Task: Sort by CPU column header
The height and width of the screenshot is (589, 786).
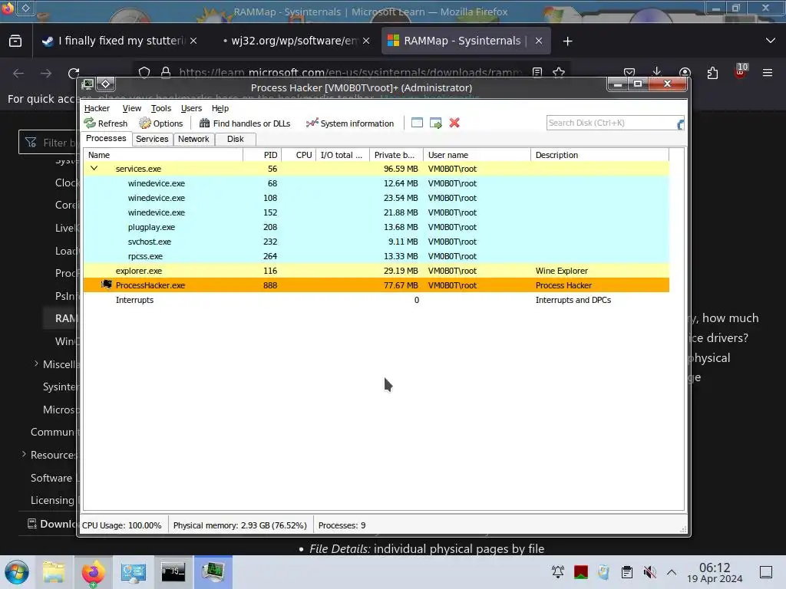Action: [x=299, y=155]
